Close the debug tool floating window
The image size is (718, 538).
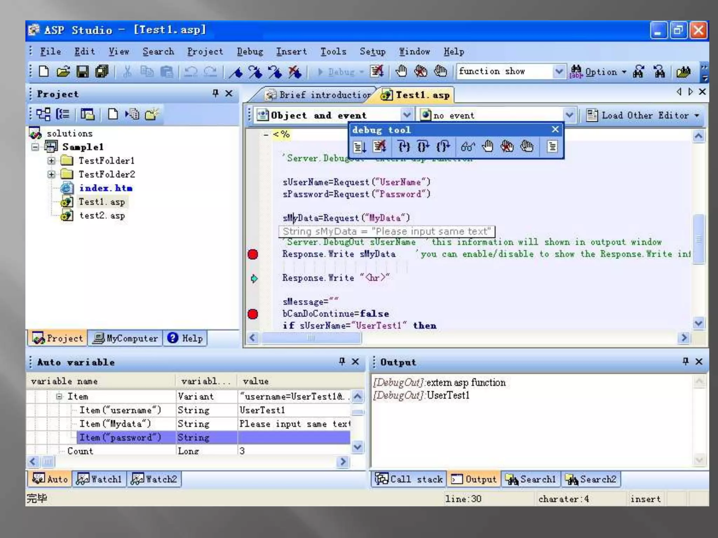coord(555,130)
